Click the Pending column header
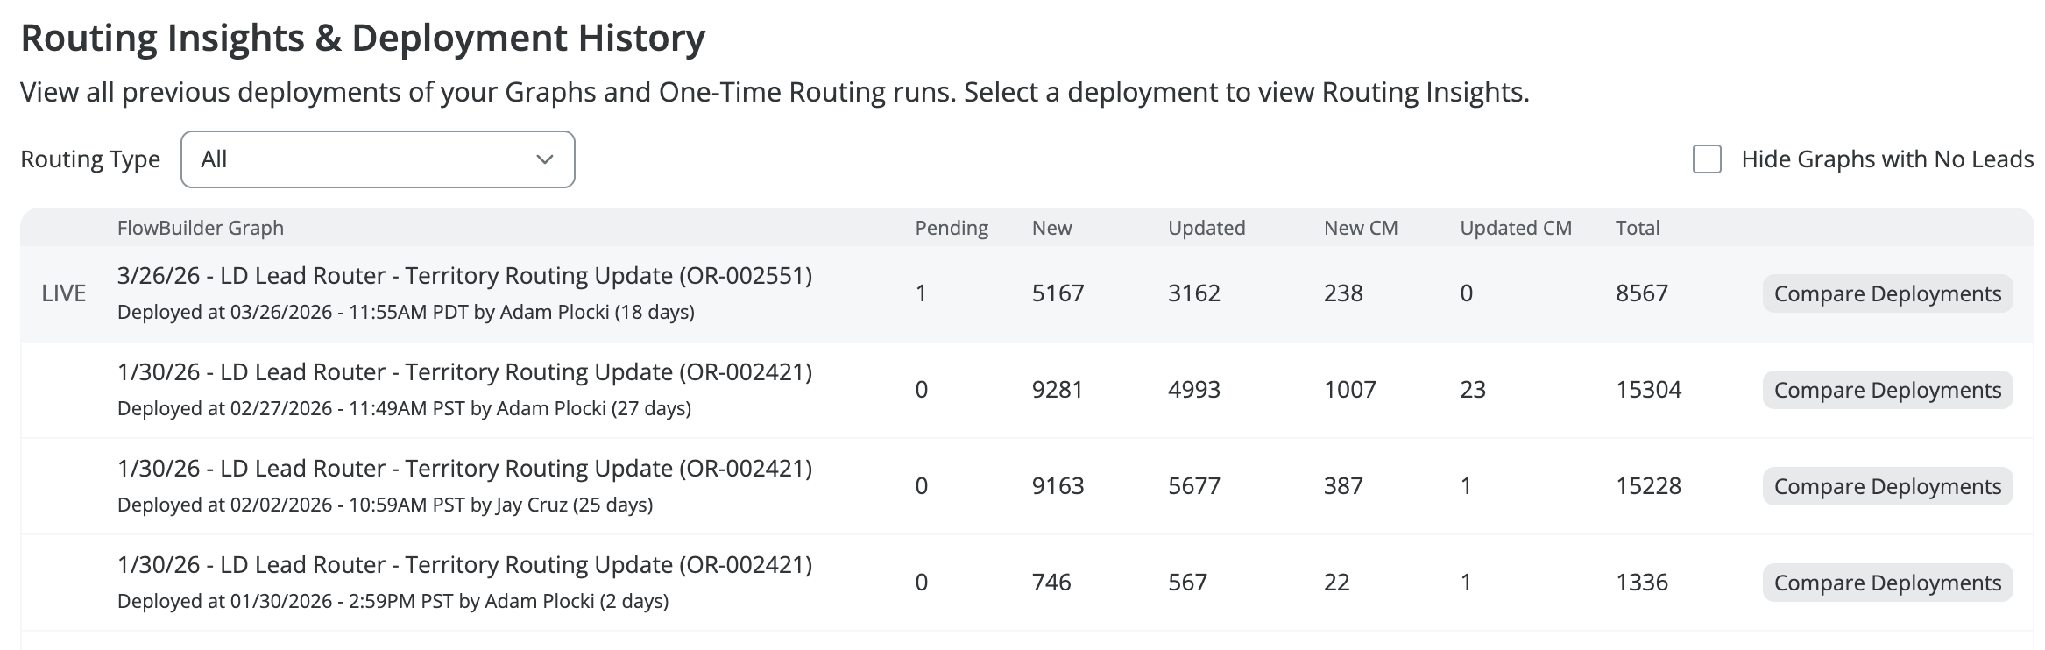2045x650 pixels. click(x=952, y=228)
